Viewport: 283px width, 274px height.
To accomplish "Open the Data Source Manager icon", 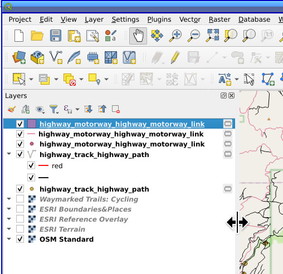I will [x=19, y=57].
